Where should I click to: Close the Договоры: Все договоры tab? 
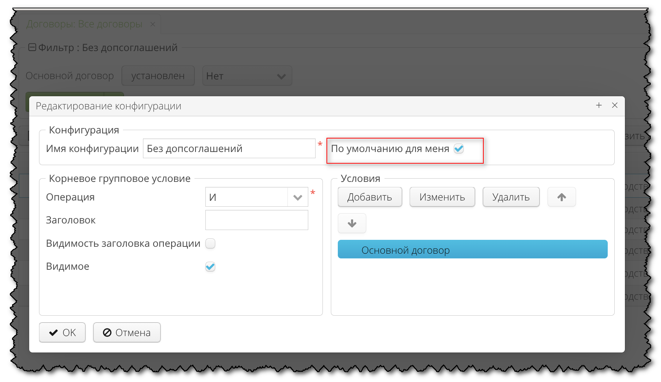(152, 24)
